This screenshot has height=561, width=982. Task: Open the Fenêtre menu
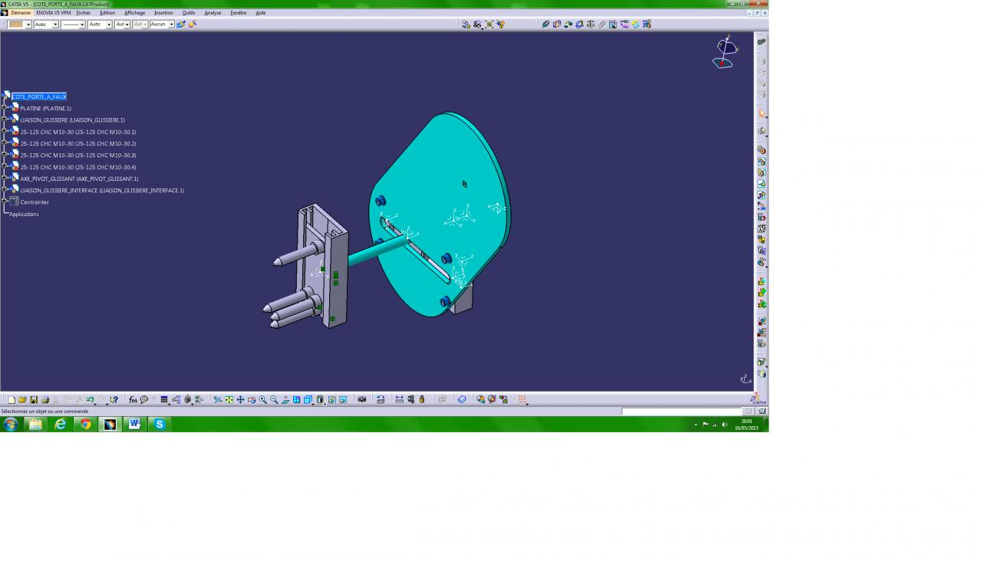pos(239,13)
